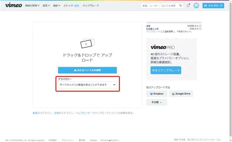This screenshot has width=232, height=142.
Task: Click info icon next to 5GB total limit
Action: [200, 29]
